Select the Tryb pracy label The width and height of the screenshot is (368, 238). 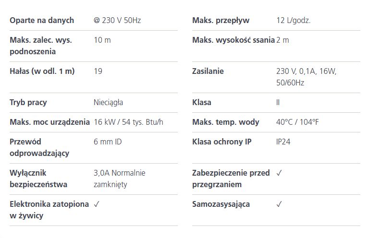pyautogui.click(x=28, y=103)
